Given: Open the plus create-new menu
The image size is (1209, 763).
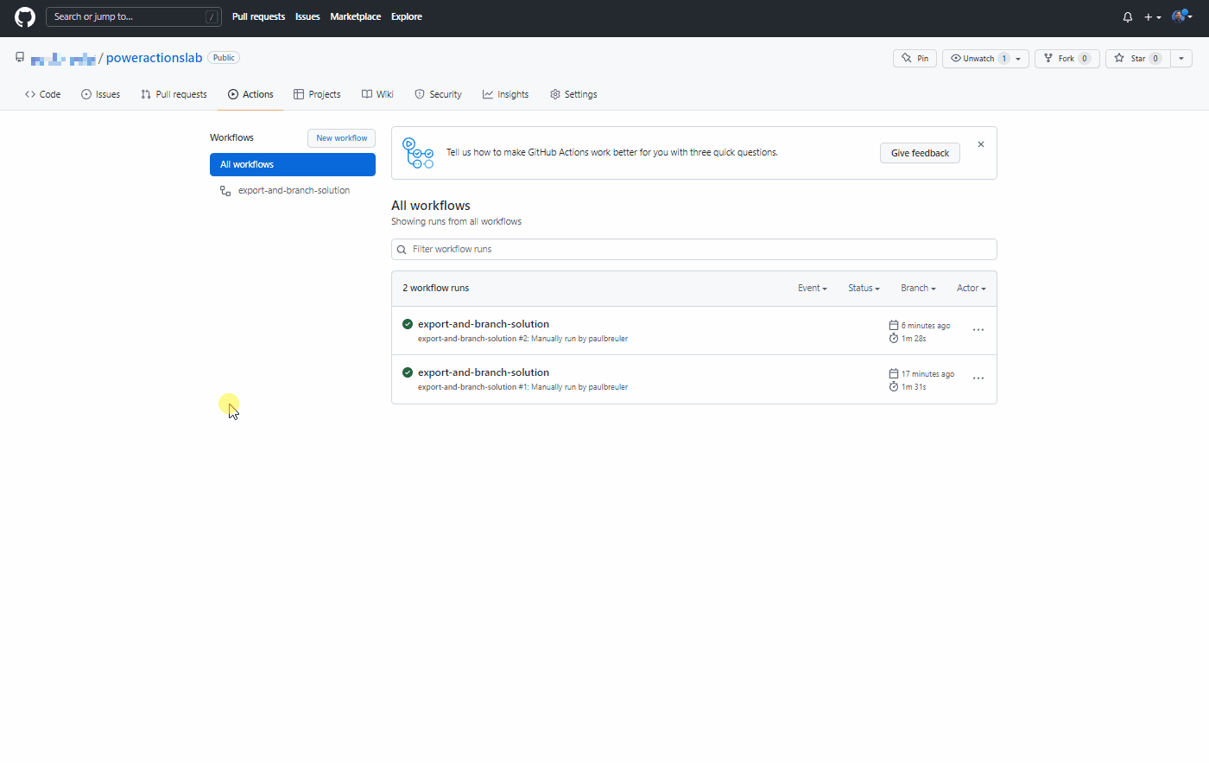Looking at the screenshot, I should pos(1152,17).
